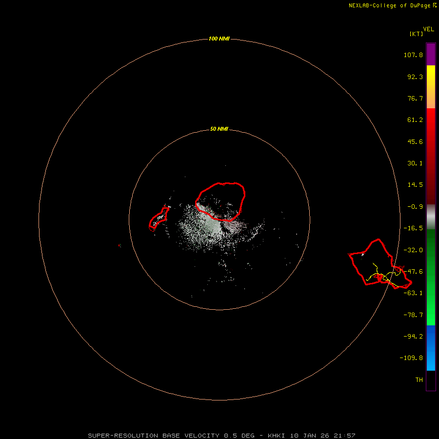Image resolution: width=439 pixels, height=439 pixels.
Task: Pick the green segment of the color bar
Action: pos(431,277)
